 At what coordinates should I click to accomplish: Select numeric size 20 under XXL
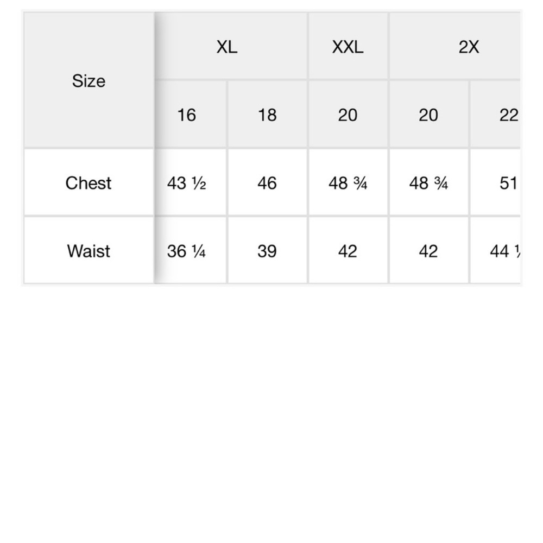coord(348,115)
